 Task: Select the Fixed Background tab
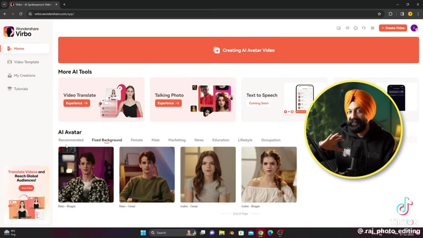(107, 140)
